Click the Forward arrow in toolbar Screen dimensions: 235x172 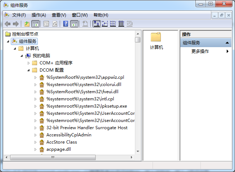pyautogui.click(x=16, y=24)
